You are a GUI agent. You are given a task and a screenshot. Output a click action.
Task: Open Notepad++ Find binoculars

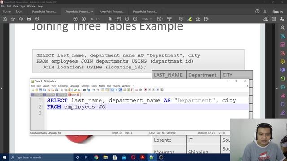pyautogui.click(x=84, y=89)
